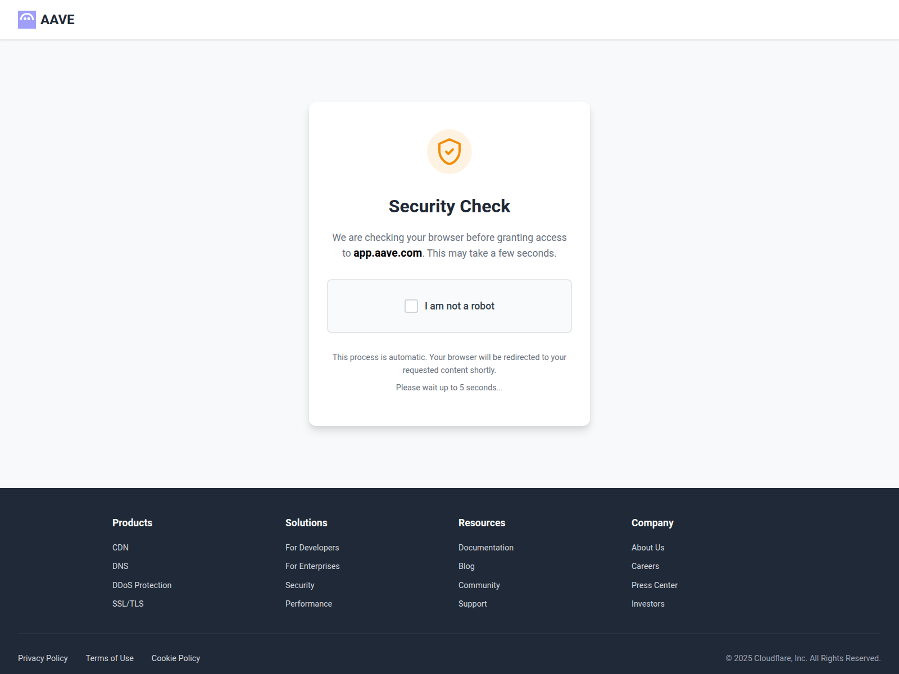This screenshot has height=674, width=899.
Task: Open the Security solutions link
Action: coord(300,585)
